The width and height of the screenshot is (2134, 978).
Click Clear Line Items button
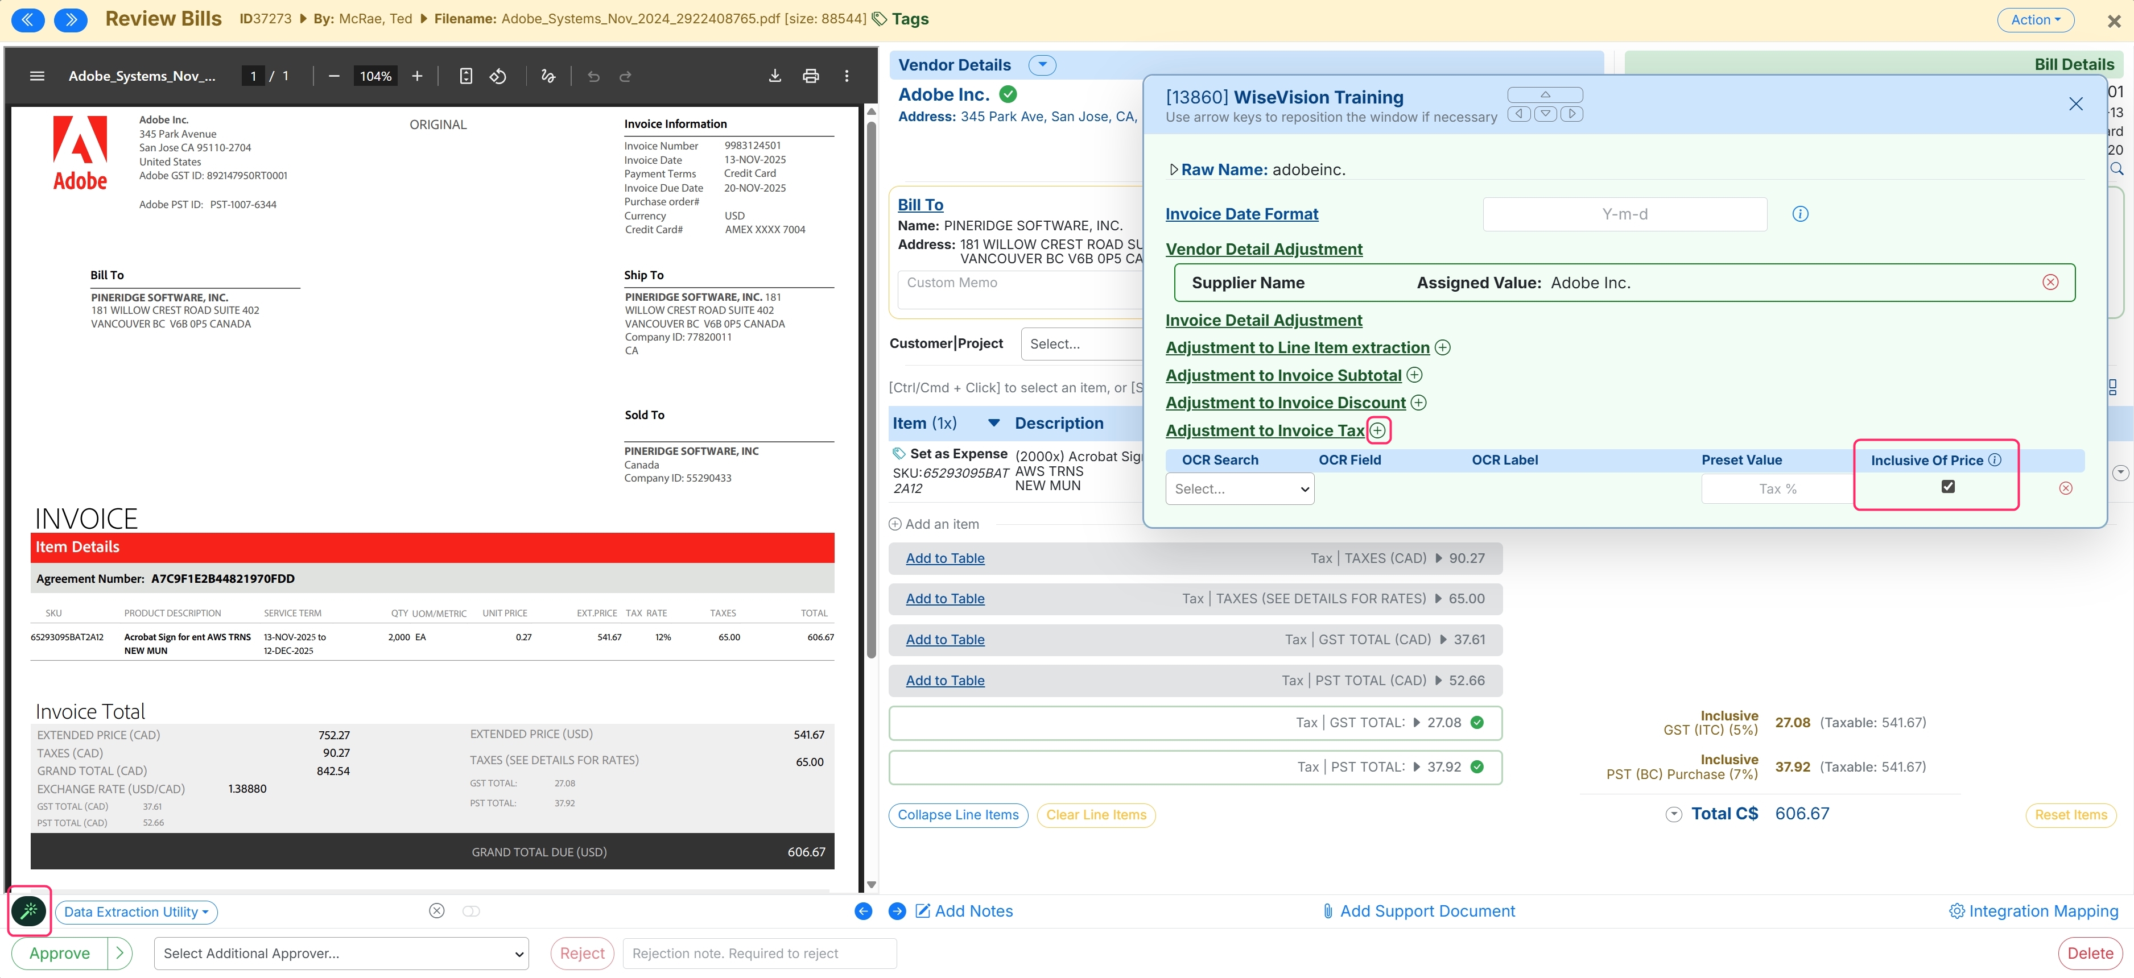1096,815
